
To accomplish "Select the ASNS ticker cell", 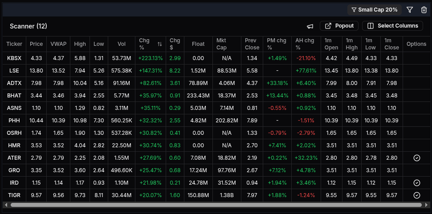I will point(14,108).
